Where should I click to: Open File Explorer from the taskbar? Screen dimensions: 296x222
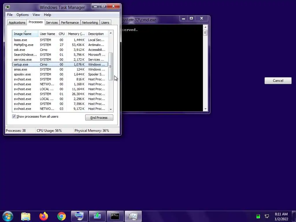click(x=26, y=216)
